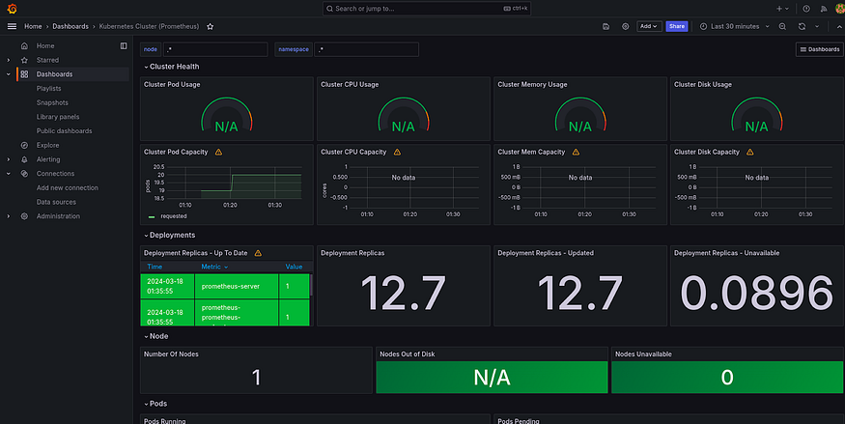Click warning icon on Cluster CPU Capacity
The height and width of the screenshot is (424, 845).
point(397,152)
